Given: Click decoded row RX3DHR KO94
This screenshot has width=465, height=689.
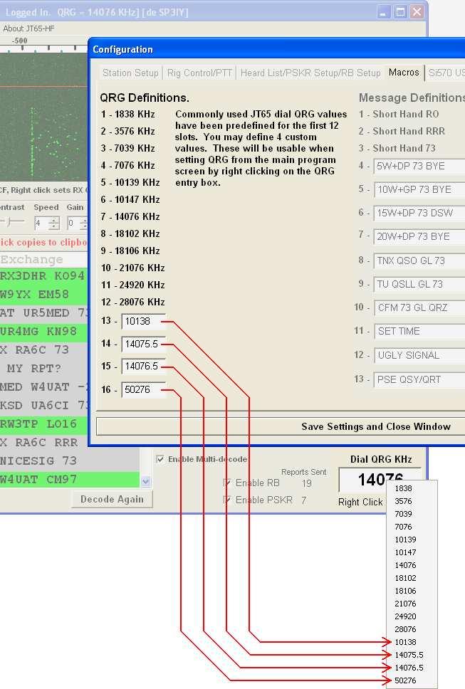Looking at the screenshot, I should click(x=43, y=276).
